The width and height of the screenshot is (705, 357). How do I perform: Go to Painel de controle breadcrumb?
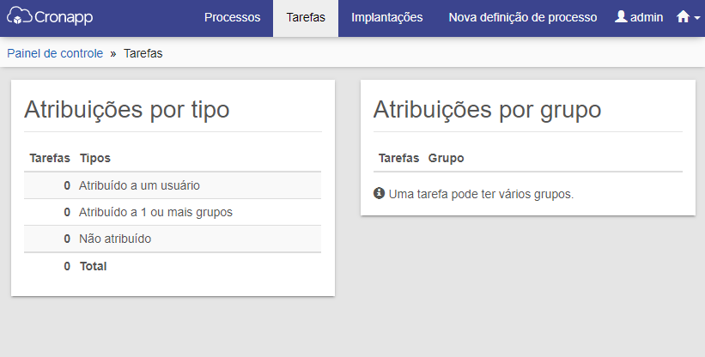coord(55,53)
